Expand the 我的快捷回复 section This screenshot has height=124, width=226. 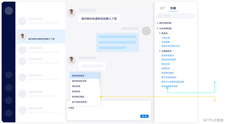(x=158, y=23)
